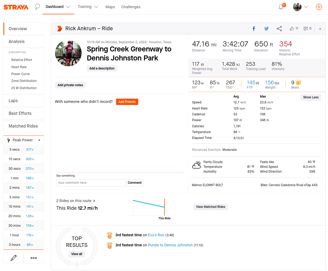Click the beer mug icon
Image resolution: width=328 pixels, height=271 pixels.
(x=298, y=82)
